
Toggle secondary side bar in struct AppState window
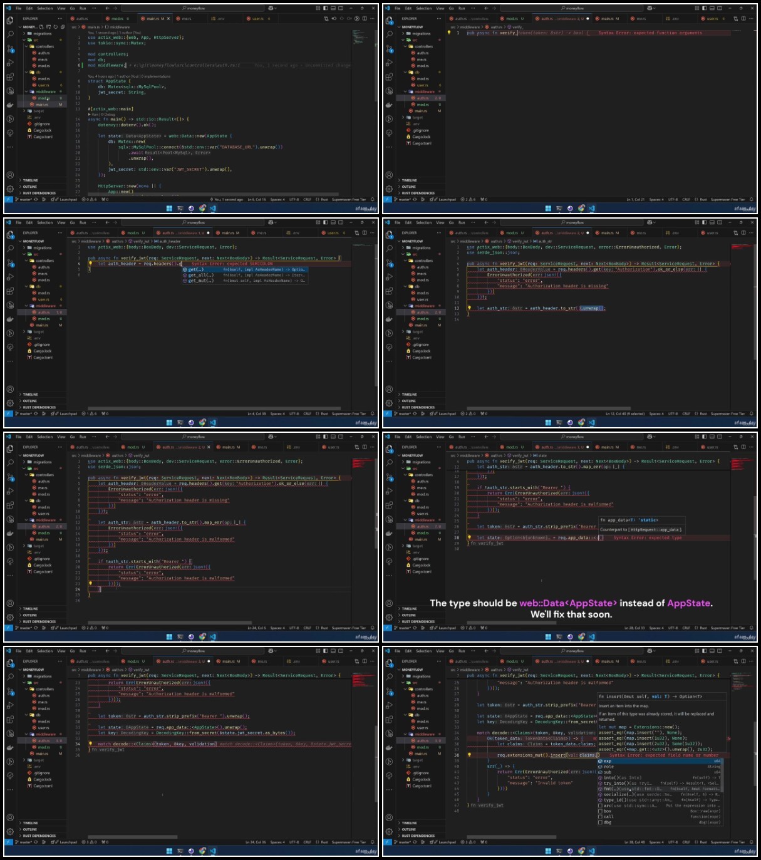[341, 8]
